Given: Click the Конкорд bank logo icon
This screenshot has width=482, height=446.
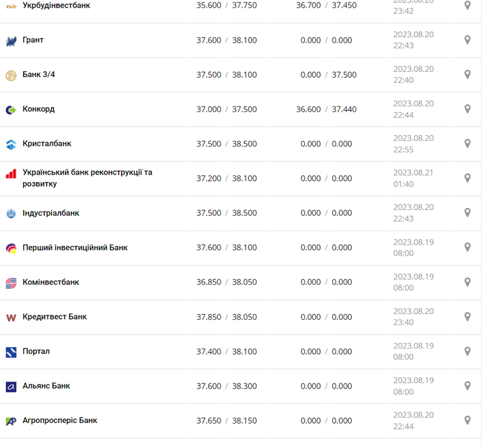Looking at the screenshot, I should [x=11, y=110].
